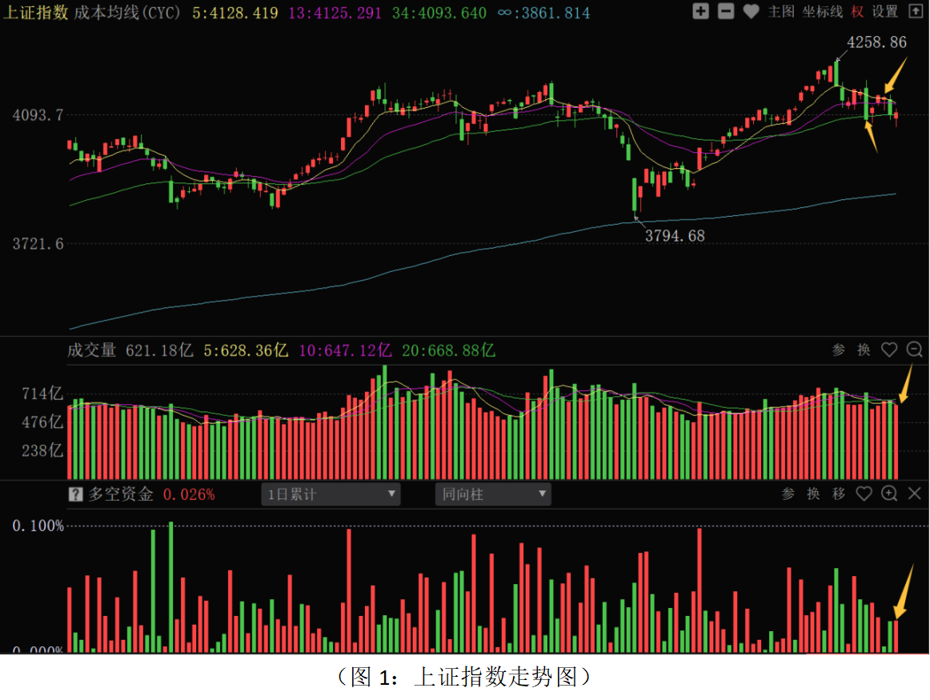Toggle the heart in the 成交量 panel
Image resolution: width=930 pixels, height=700 pixels.
(888, 350)
